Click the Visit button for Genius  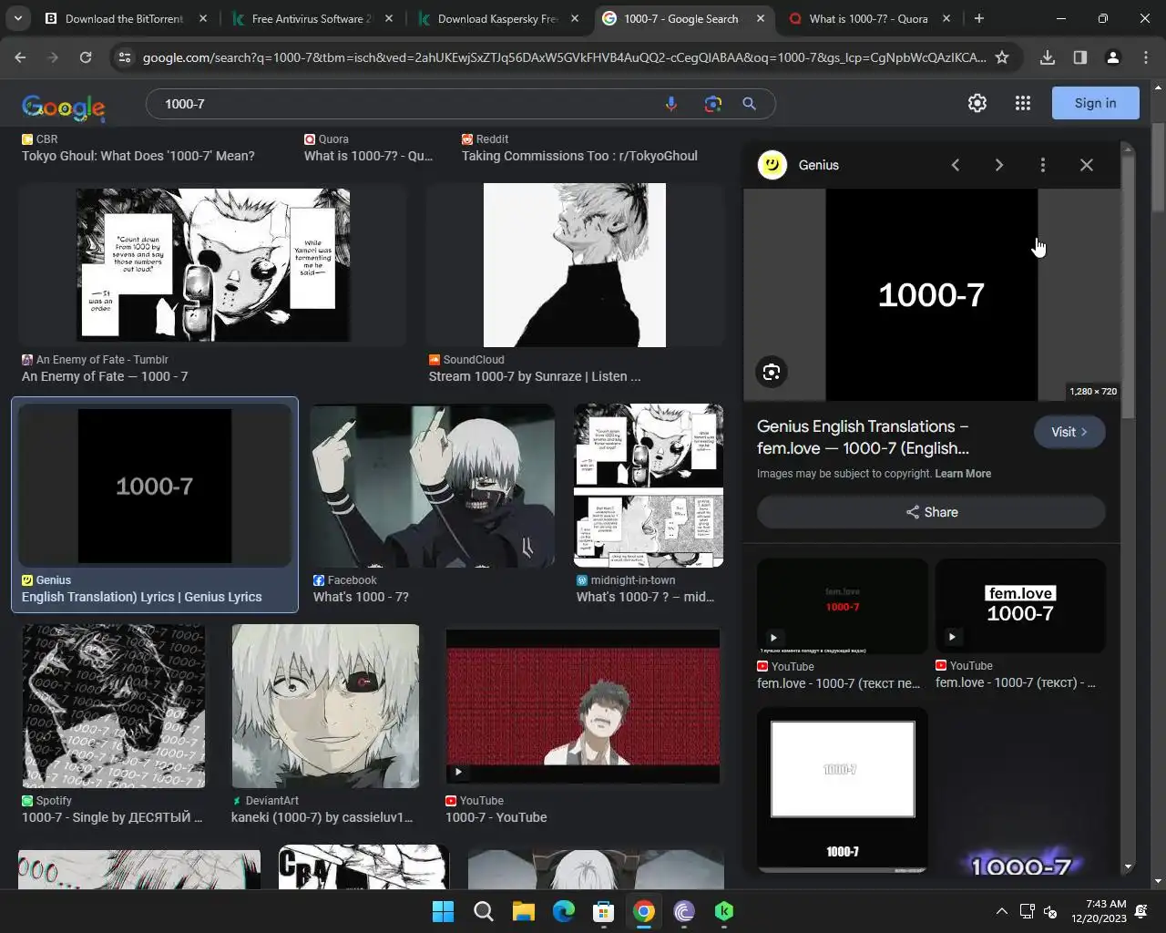[1069, 432]
